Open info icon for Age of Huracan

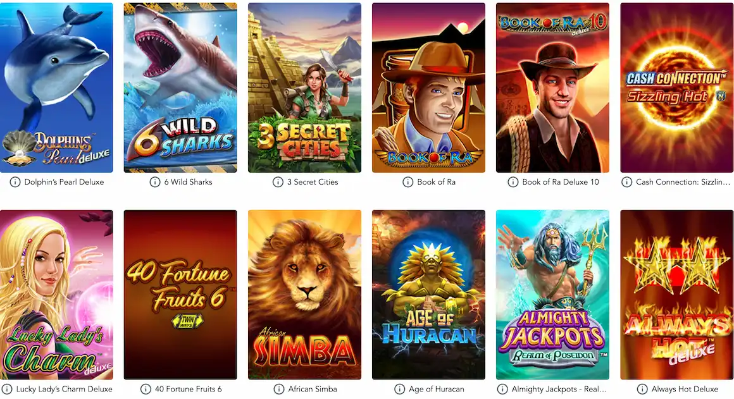[x=399, y=389]
